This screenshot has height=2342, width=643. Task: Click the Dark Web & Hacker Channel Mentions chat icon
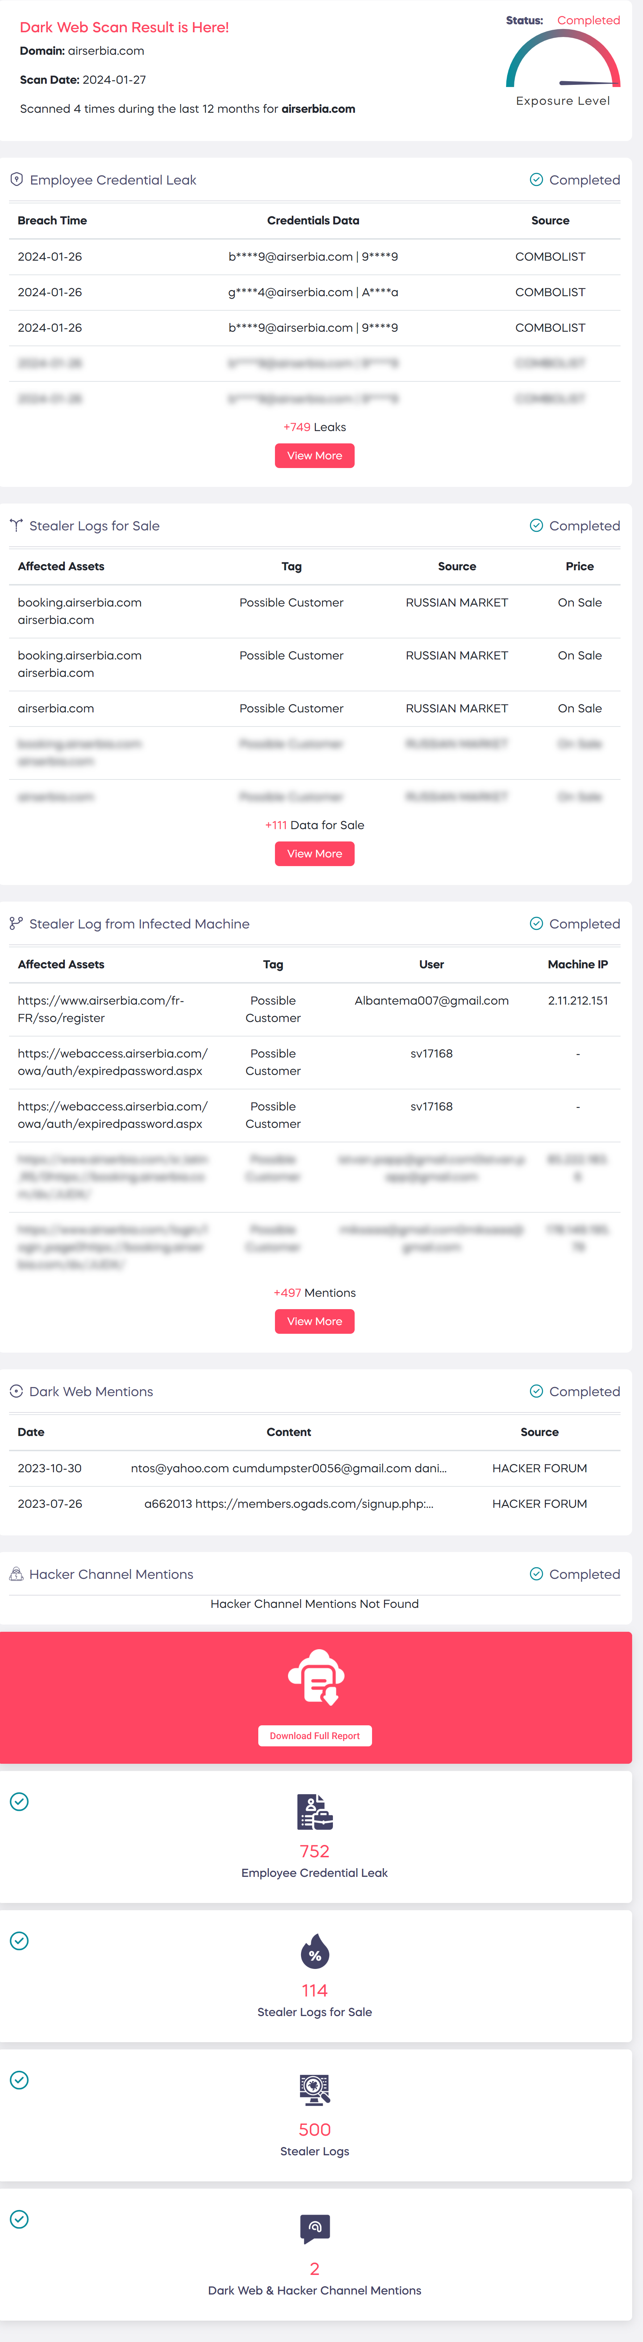pyautogui.click(x=315, y=2229)
